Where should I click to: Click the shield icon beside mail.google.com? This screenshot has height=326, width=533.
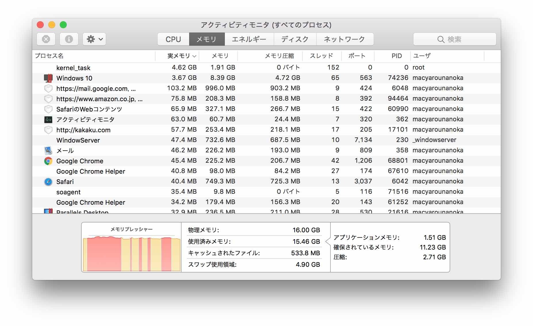(x=48, y=88)
